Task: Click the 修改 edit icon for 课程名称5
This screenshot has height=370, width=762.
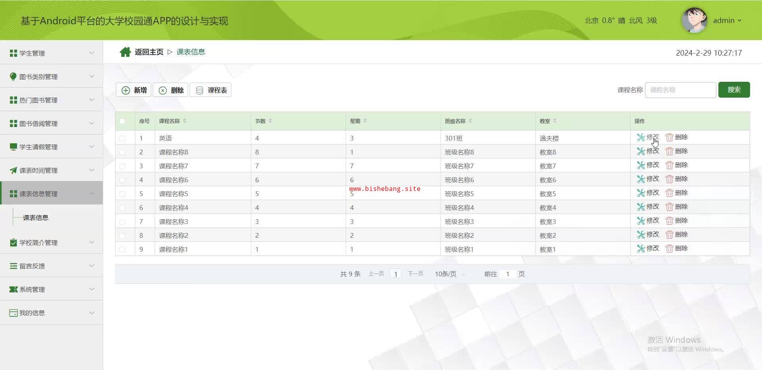Action: [x=641, y=193]
